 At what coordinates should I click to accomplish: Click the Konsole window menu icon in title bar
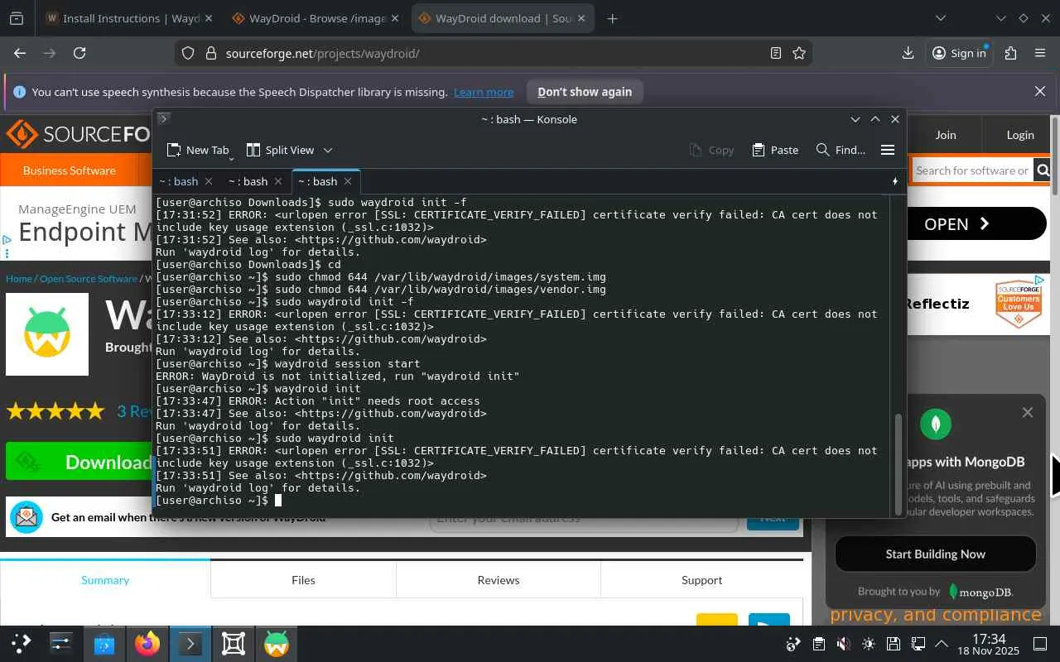click(x=163, y=119)
